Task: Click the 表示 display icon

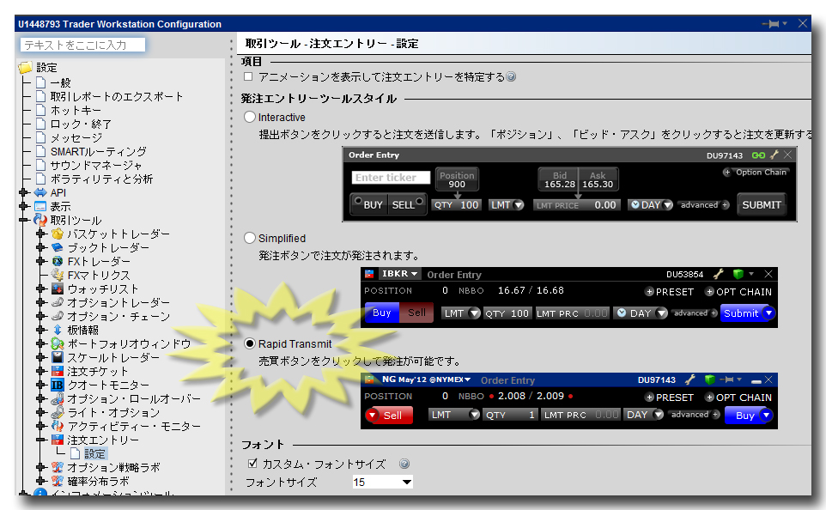Action: click(x=40, y=206)
